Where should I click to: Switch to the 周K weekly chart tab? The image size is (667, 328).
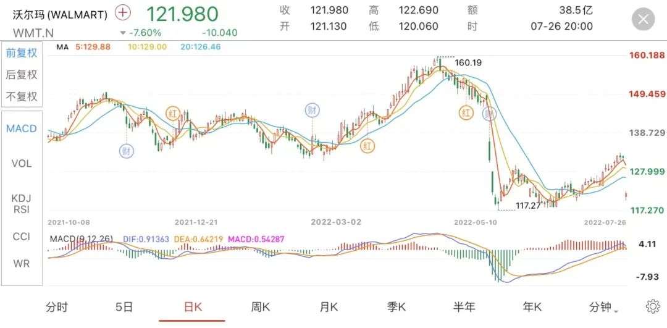pos(260,307)
